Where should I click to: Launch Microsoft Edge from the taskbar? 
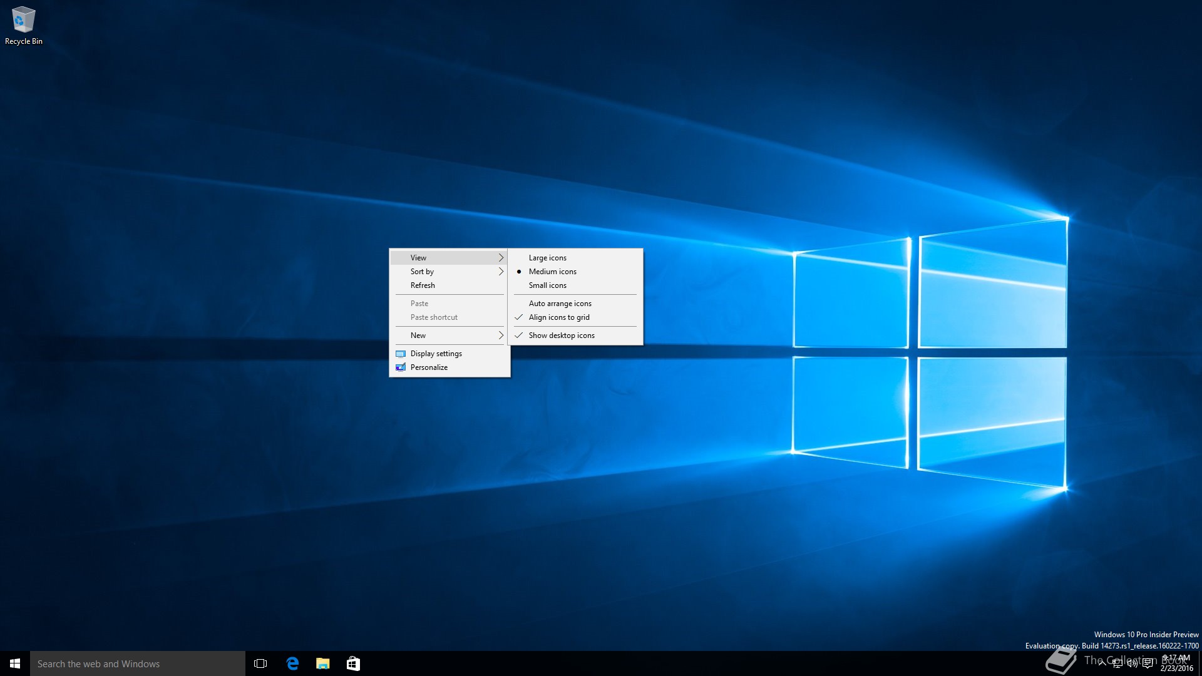click(x=292, y=663)
